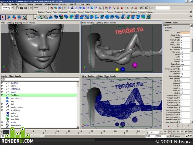This screenshot has width=193, height=145.
Task: Switch to the Polygons shelf tab
Action: [110, 12]
